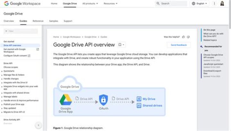Click Google Workspace in the breadcrumb

(x=72, y=37)
